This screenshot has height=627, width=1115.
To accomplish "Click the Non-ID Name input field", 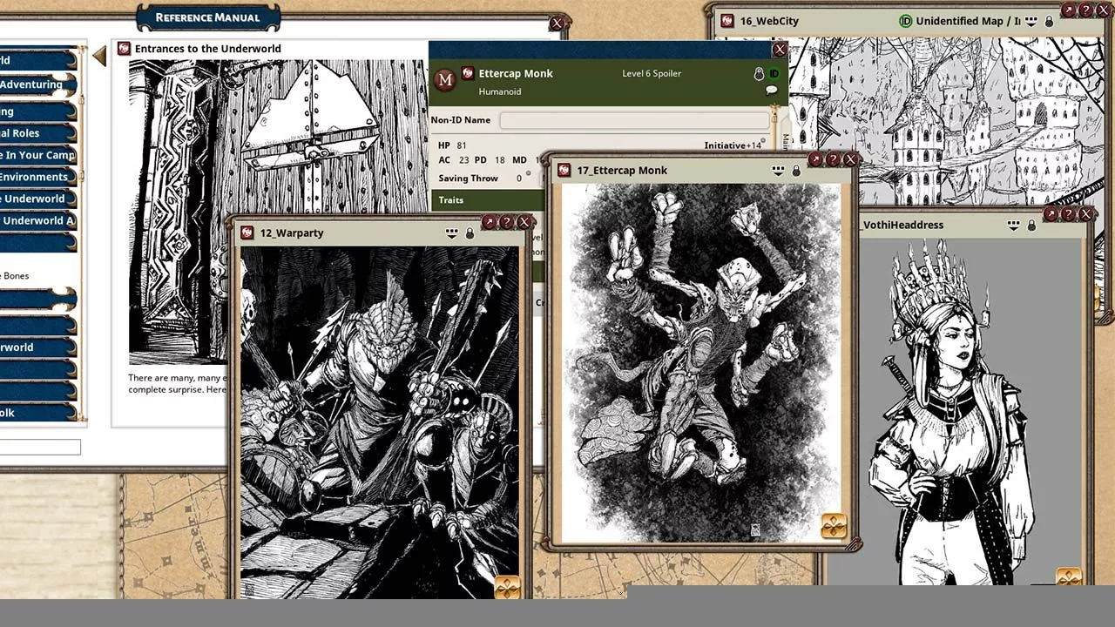I will click(634, 120).
